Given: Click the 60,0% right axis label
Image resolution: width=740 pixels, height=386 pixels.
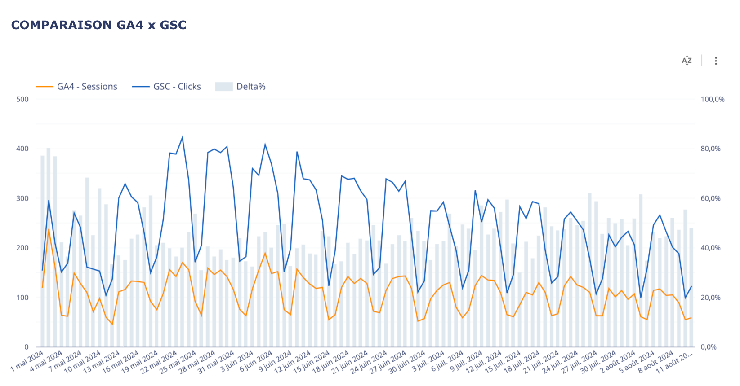Looking at the screenshot, I should coord(711,198).
